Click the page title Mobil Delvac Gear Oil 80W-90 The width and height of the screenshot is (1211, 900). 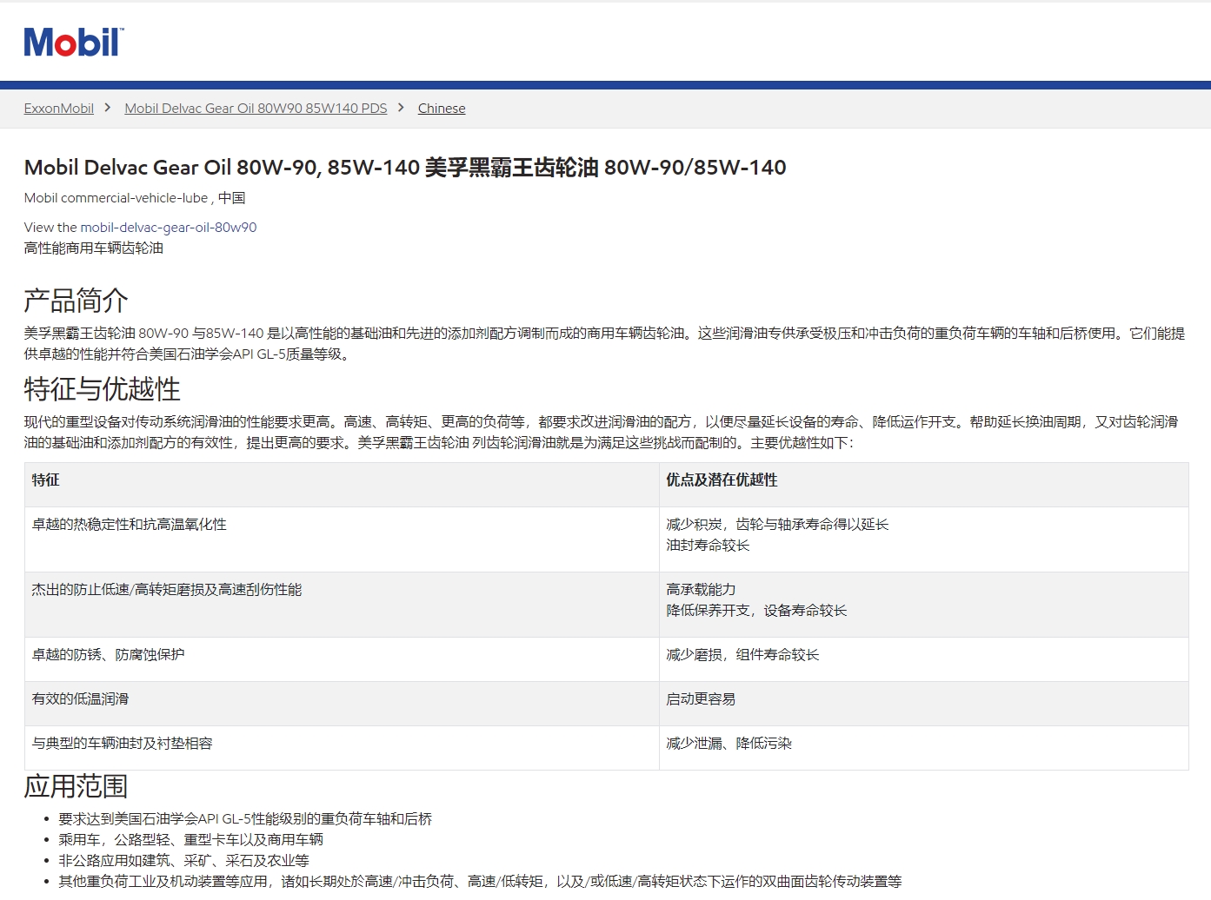coord(405,168)
